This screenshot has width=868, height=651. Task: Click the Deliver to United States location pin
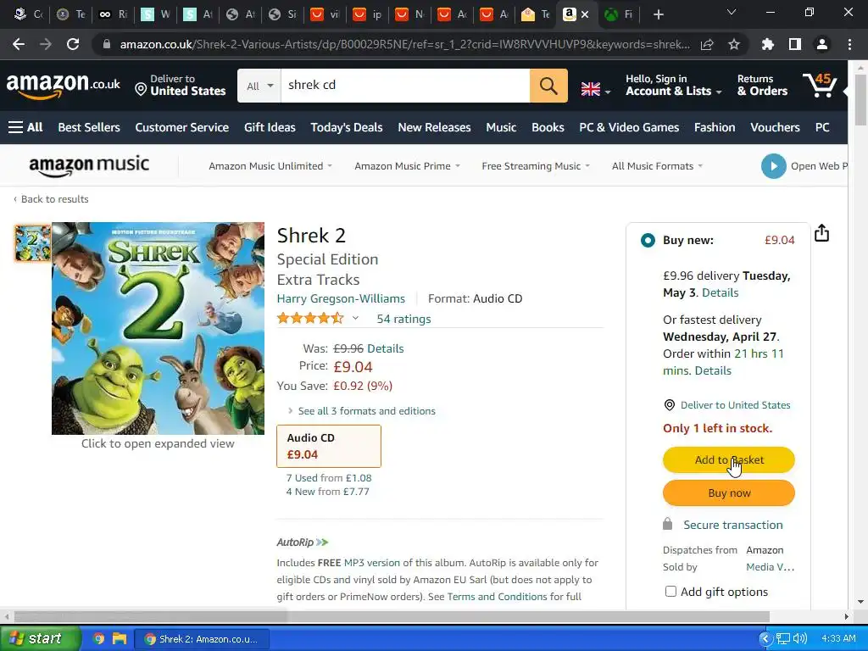(x=141, y=89)
